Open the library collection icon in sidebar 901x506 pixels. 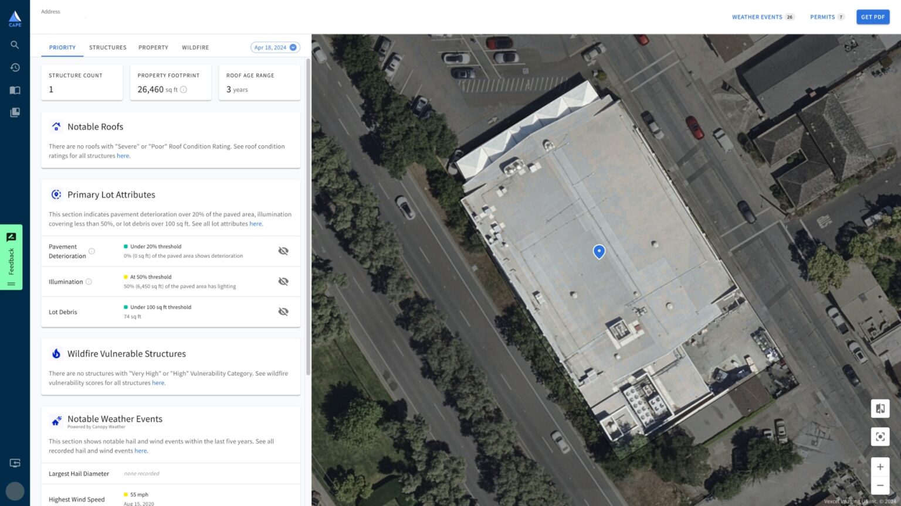(x=15, y=112)
